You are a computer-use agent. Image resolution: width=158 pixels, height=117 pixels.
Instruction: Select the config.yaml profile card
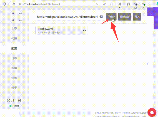pos(62,30)
